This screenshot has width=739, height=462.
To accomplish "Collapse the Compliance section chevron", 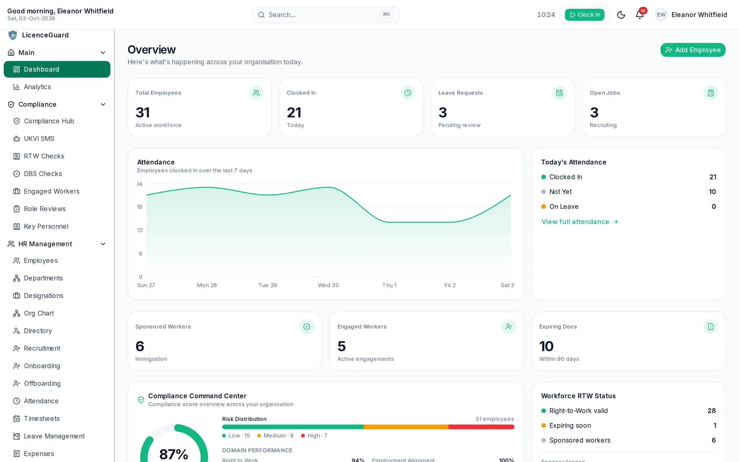I will click(103, 104).
